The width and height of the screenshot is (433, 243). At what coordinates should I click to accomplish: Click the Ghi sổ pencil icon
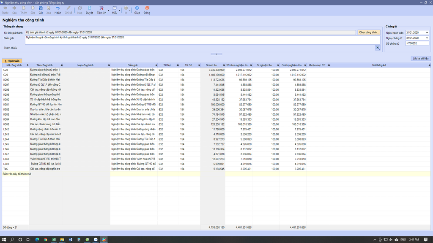[68, 8]
